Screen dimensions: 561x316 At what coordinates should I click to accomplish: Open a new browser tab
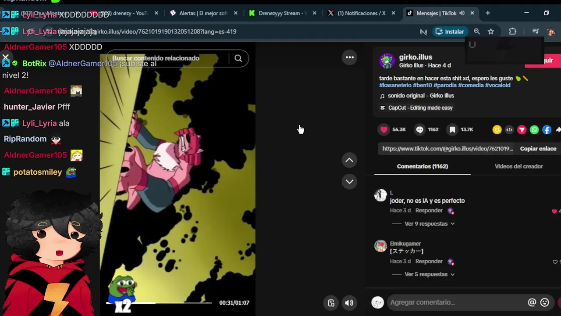pyautogui.click(x=487, y=13)
